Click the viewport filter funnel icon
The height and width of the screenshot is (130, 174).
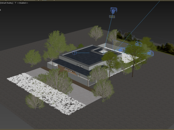pyautogui.click(x=16, y=3)
